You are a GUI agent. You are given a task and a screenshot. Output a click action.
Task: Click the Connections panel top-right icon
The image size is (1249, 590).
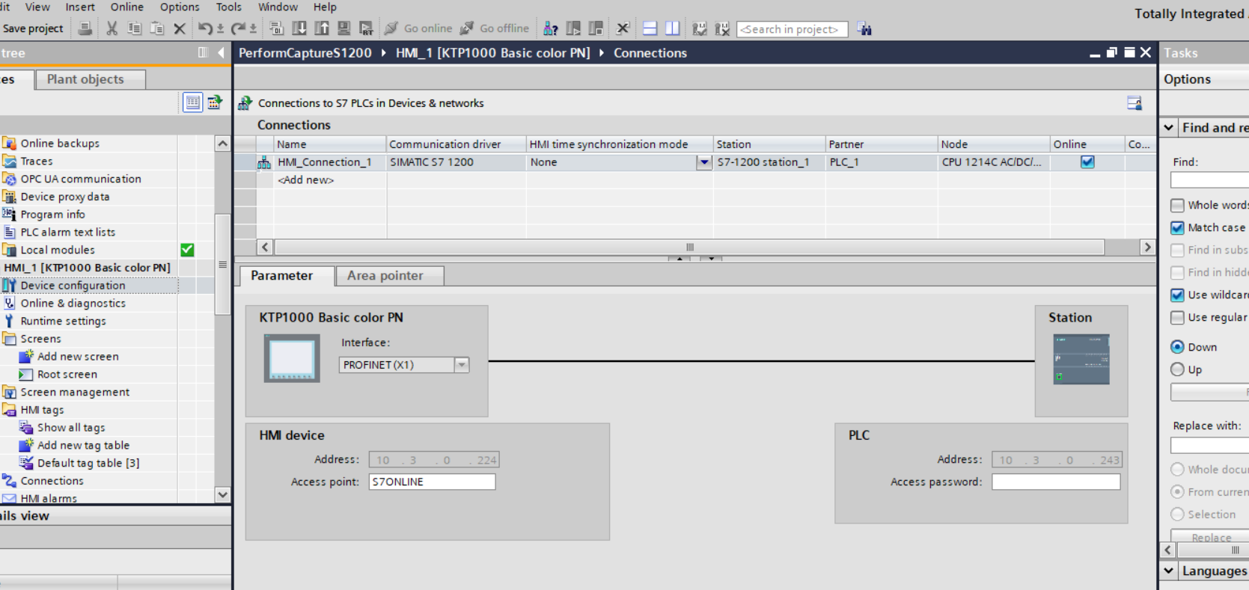[x=1135, y=103]
